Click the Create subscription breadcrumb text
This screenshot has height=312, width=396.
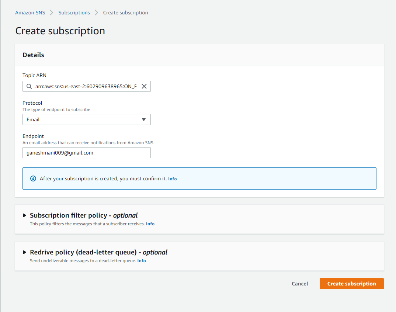coord(125,13)
